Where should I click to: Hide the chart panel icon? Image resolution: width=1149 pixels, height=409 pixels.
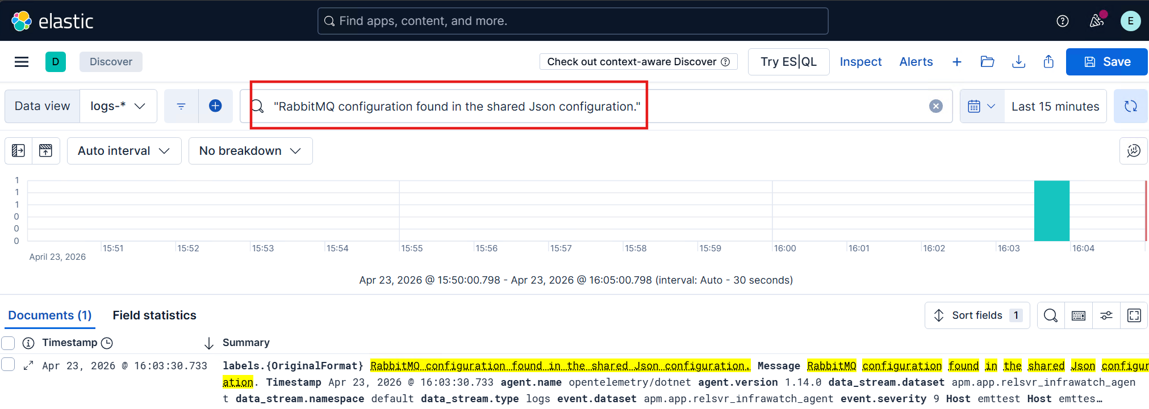[46, 151]
